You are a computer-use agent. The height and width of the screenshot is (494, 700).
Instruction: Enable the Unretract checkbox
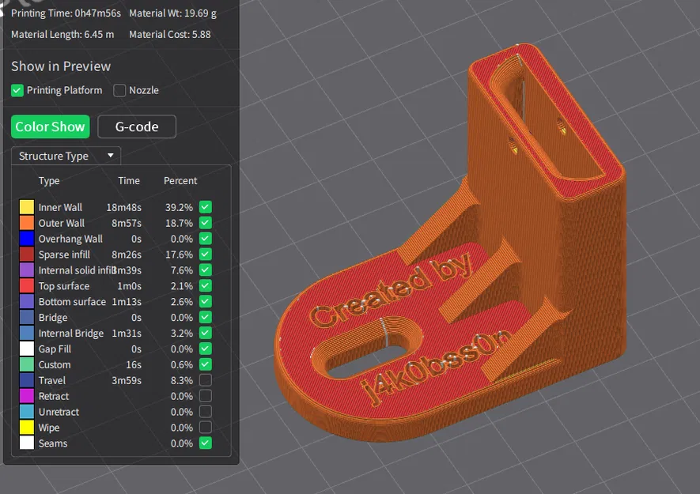tap(206, 412)
